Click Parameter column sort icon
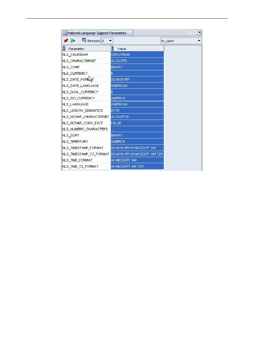The height and width of the screenshot is (345, 267). pos(64,48)
